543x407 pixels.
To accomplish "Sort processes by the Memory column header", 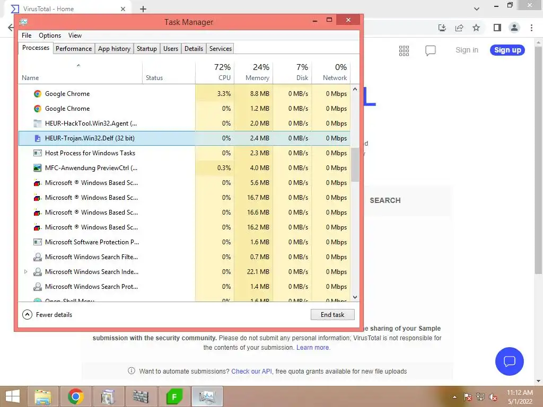I will tap(253, 72).
